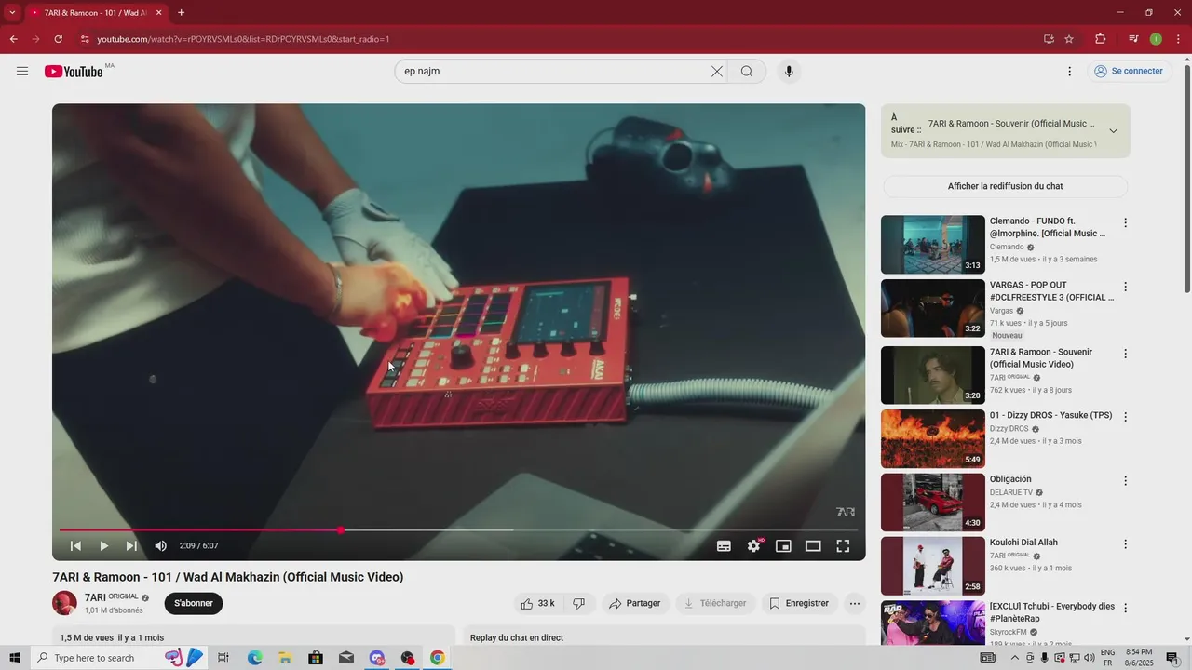Open options for 7ARI Souvenir video

pyautogui.click(x=1125, y=354)
